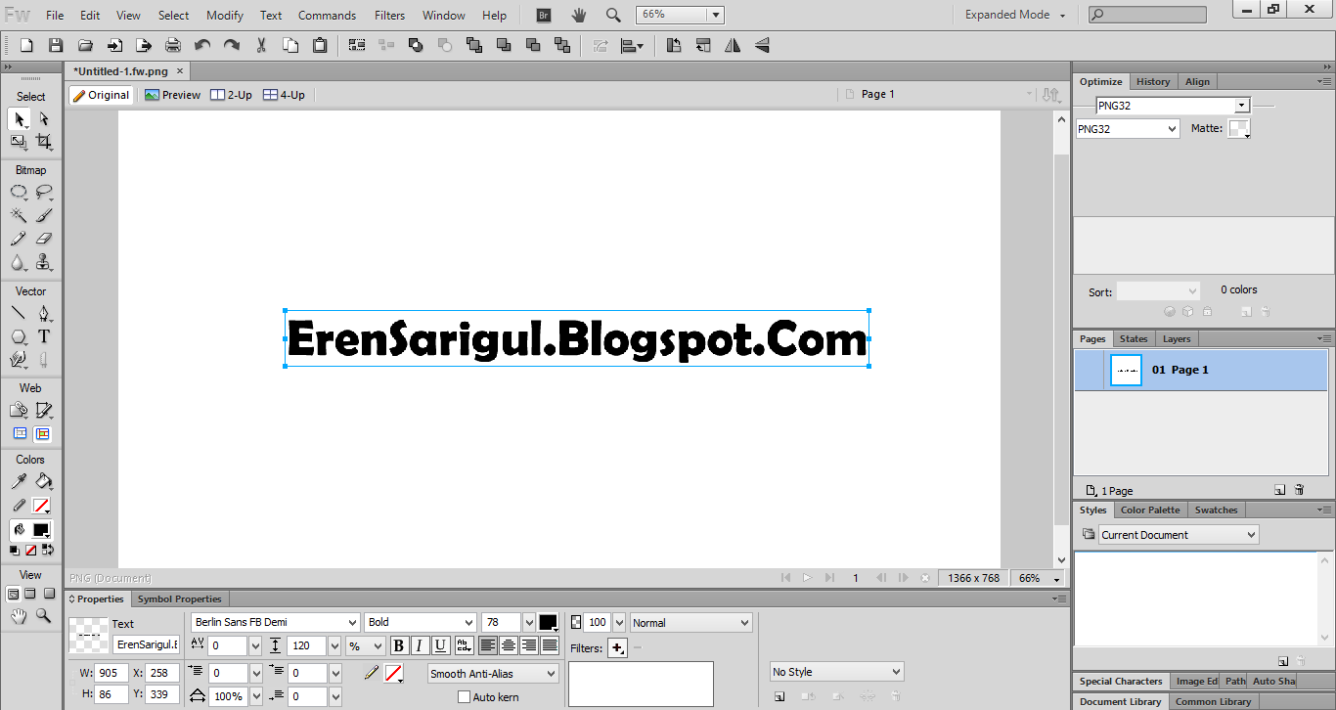Viewport: 1336px width, 710px height.
Task: Select the Line tool
Action: [19, 314]
